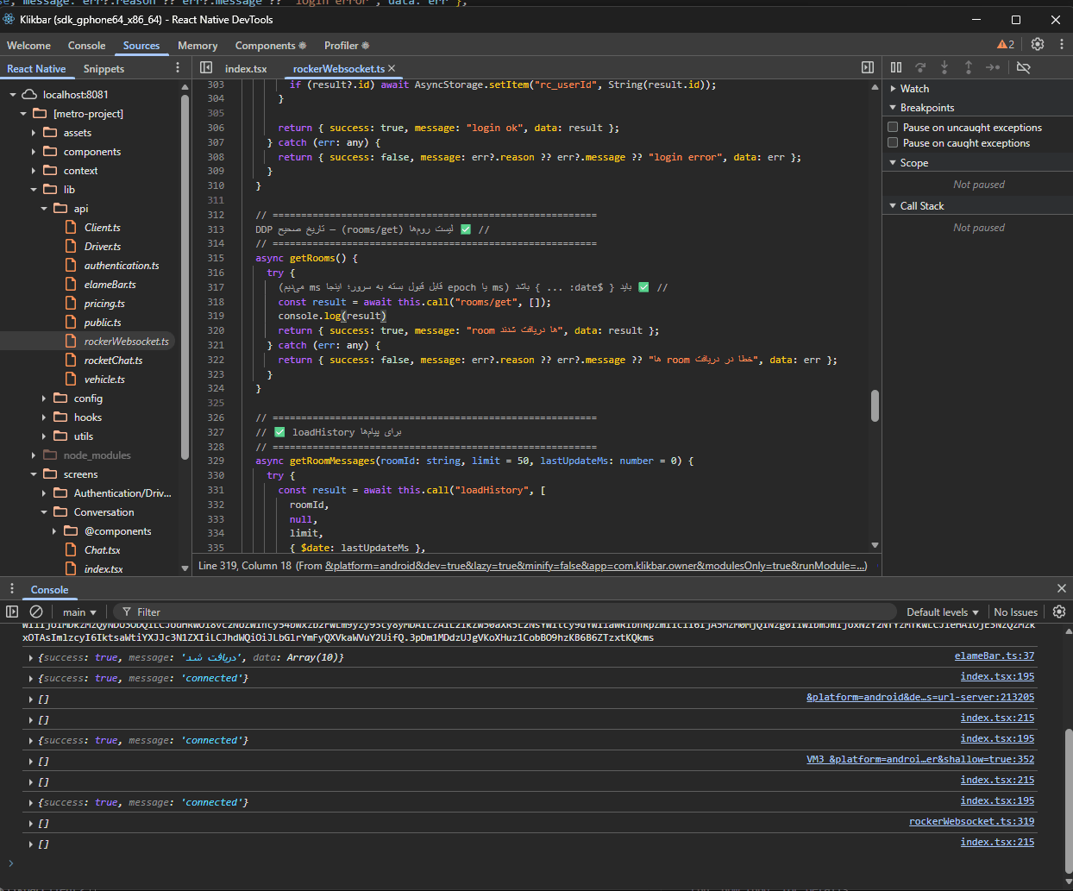Click the code editor vertical scrollbar thumb
This screenshot has width=1073, height=891.
[x=875, y=406]
